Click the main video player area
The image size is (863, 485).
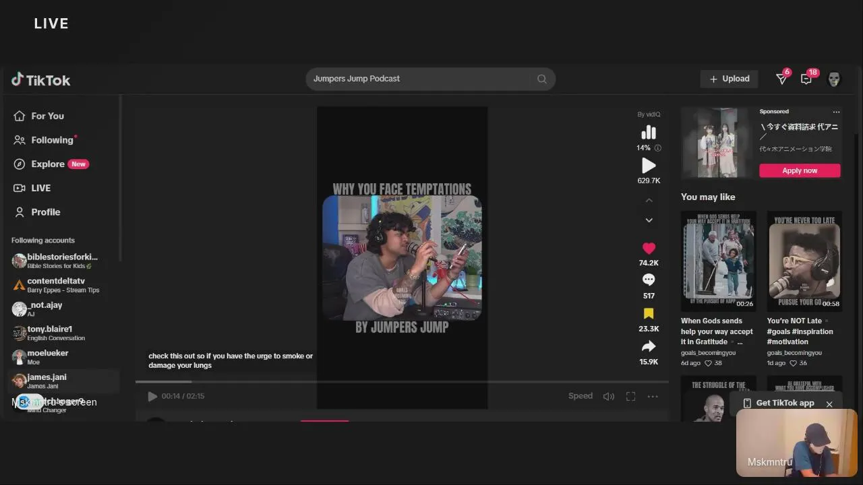pos(402,257)
